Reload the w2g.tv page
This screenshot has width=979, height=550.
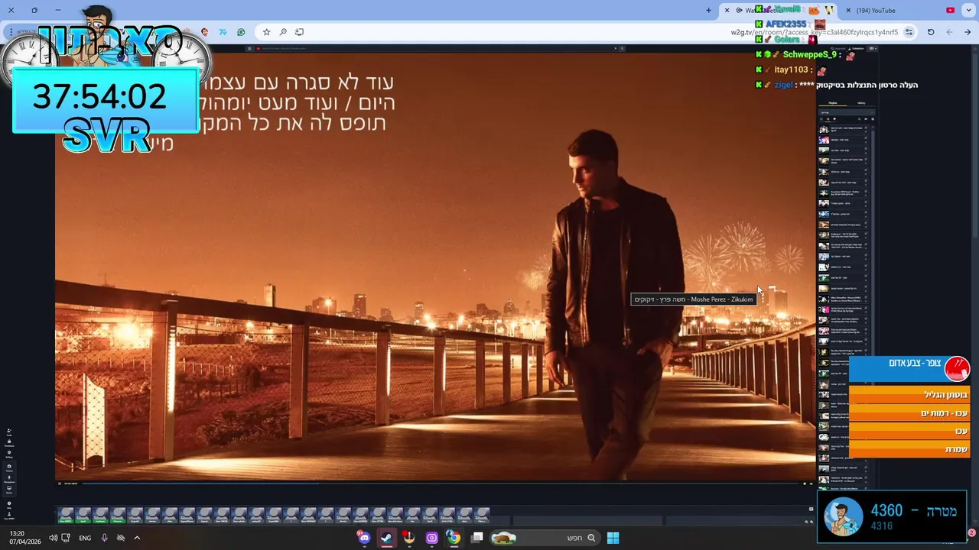coord(931,32)
